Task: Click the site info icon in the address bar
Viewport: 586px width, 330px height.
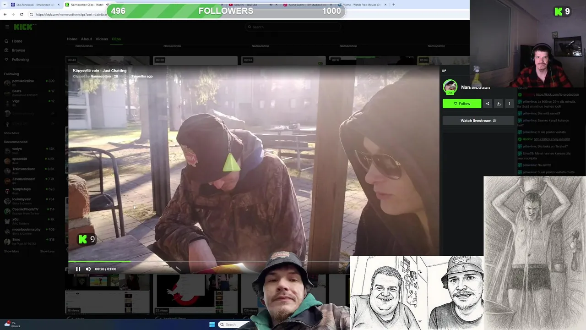Action: [x=31, y=14]
